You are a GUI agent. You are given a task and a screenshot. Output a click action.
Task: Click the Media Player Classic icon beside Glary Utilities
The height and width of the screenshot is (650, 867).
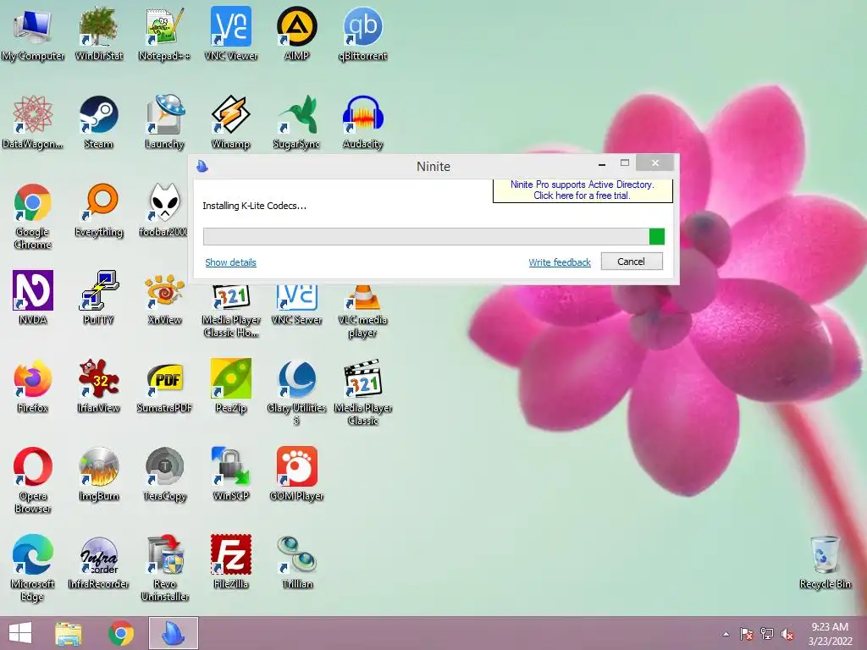362,393
